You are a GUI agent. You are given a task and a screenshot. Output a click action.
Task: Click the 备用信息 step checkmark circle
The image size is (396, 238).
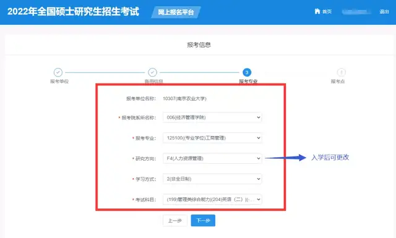pos(153,72)
